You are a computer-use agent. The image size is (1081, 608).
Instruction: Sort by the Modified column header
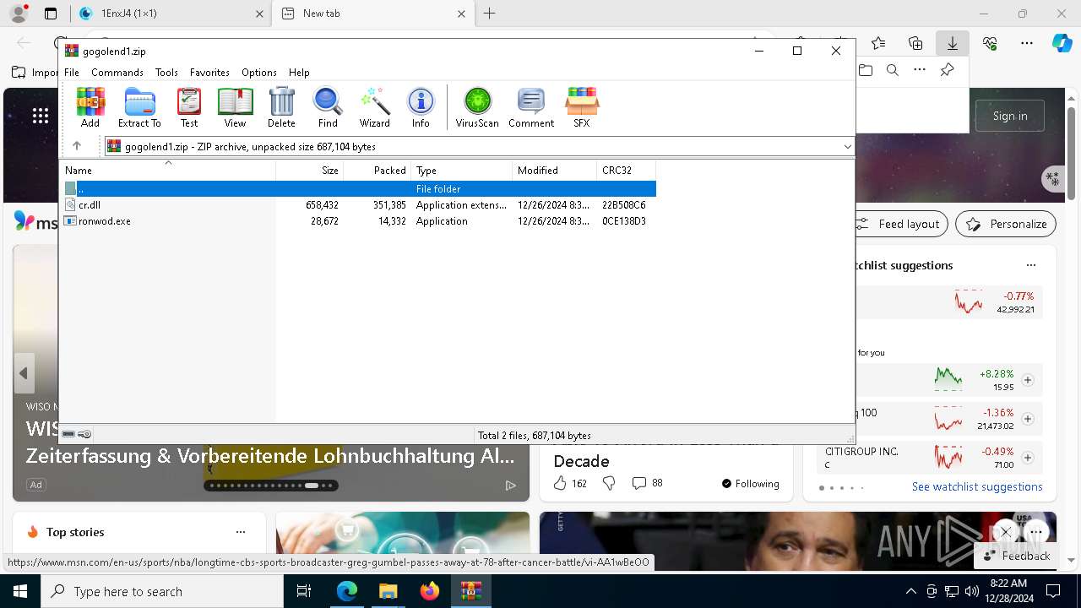[x=554, y=171]
